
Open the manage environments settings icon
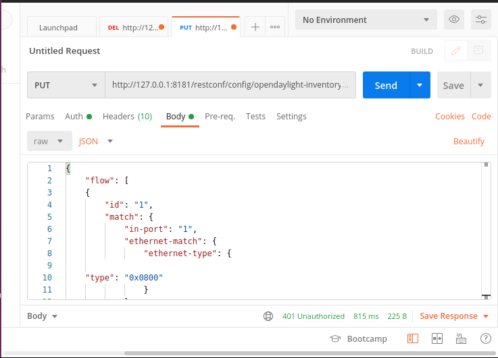point(482,20)
